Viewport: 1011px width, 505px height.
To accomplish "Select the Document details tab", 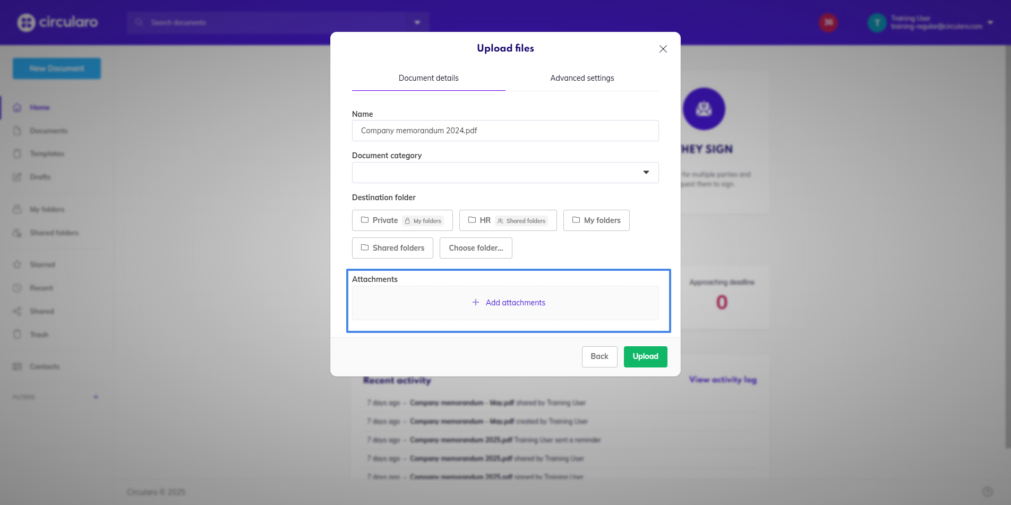I will 429,78.
